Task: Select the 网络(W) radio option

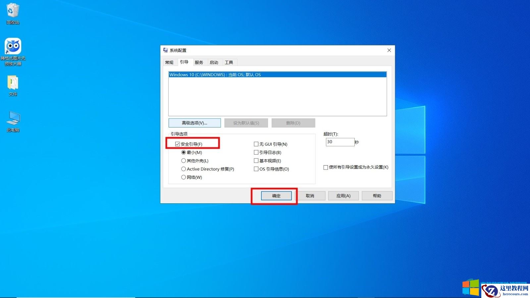Action: [184, 177]
